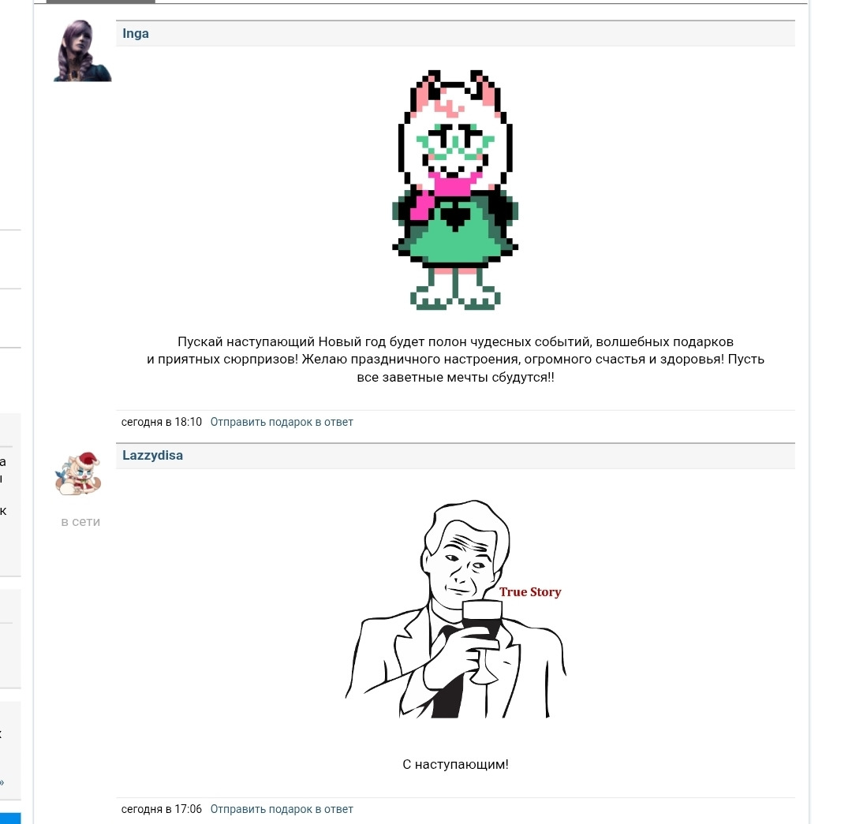
Task: Select the С наступающим! message text
Action: pyautogui.click(x=455, y=764)
